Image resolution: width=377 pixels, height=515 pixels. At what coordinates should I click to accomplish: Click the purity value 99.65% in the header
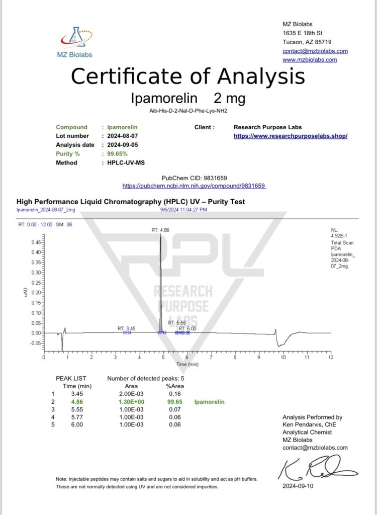coord(117,154)
